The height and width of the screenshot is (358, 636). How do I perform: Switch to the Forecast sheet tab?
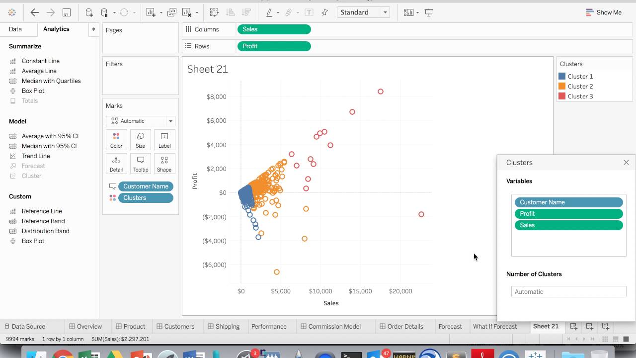450,327
